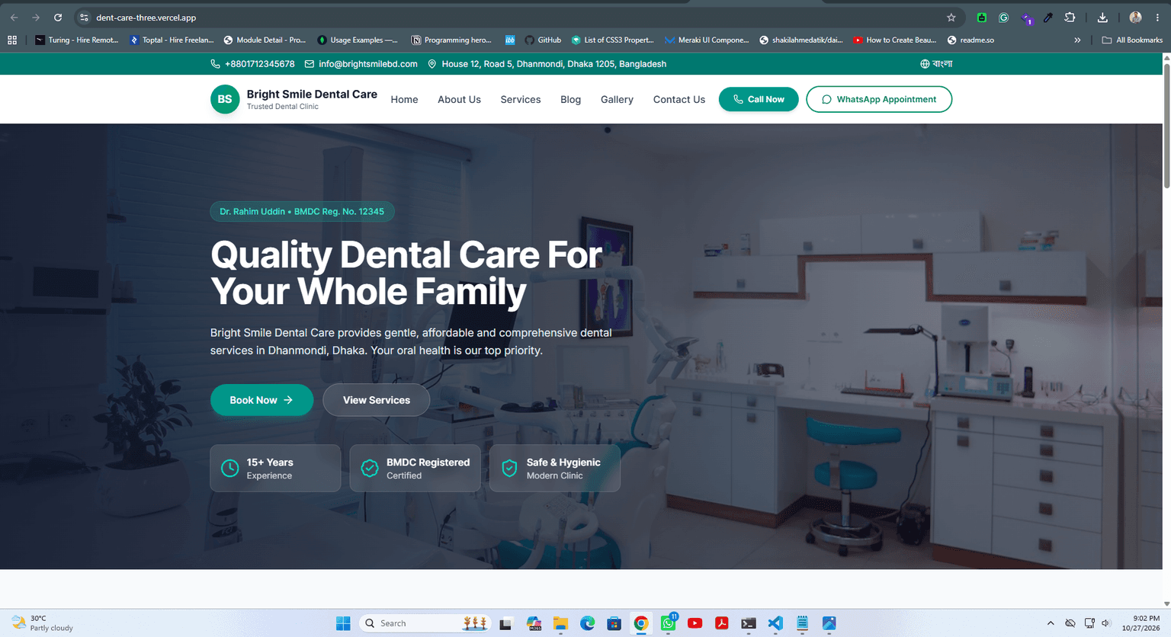Click the 15+ Years Experience card

(275, 468)
